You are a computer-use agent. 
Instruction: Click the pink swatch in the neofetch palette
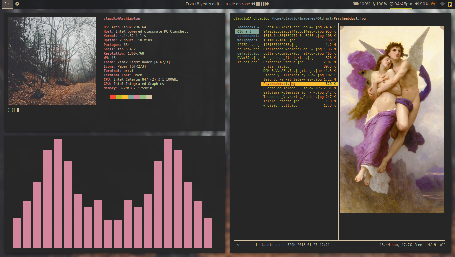[137, 97]
